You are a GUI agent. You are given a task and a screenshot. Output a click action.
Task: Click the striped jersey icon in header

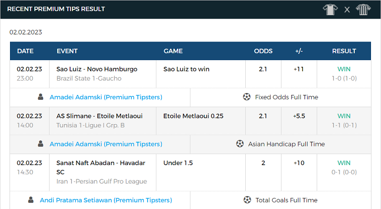(x=363, y=10)
